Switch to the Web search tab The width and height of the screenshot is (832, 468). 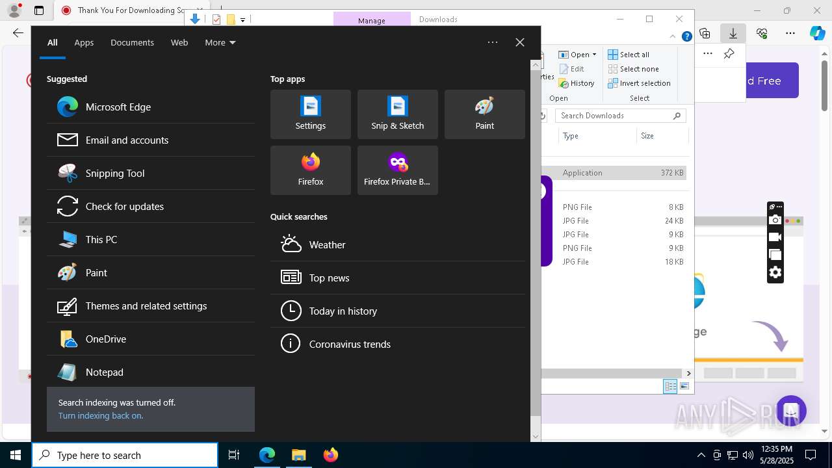click(179, 43)
